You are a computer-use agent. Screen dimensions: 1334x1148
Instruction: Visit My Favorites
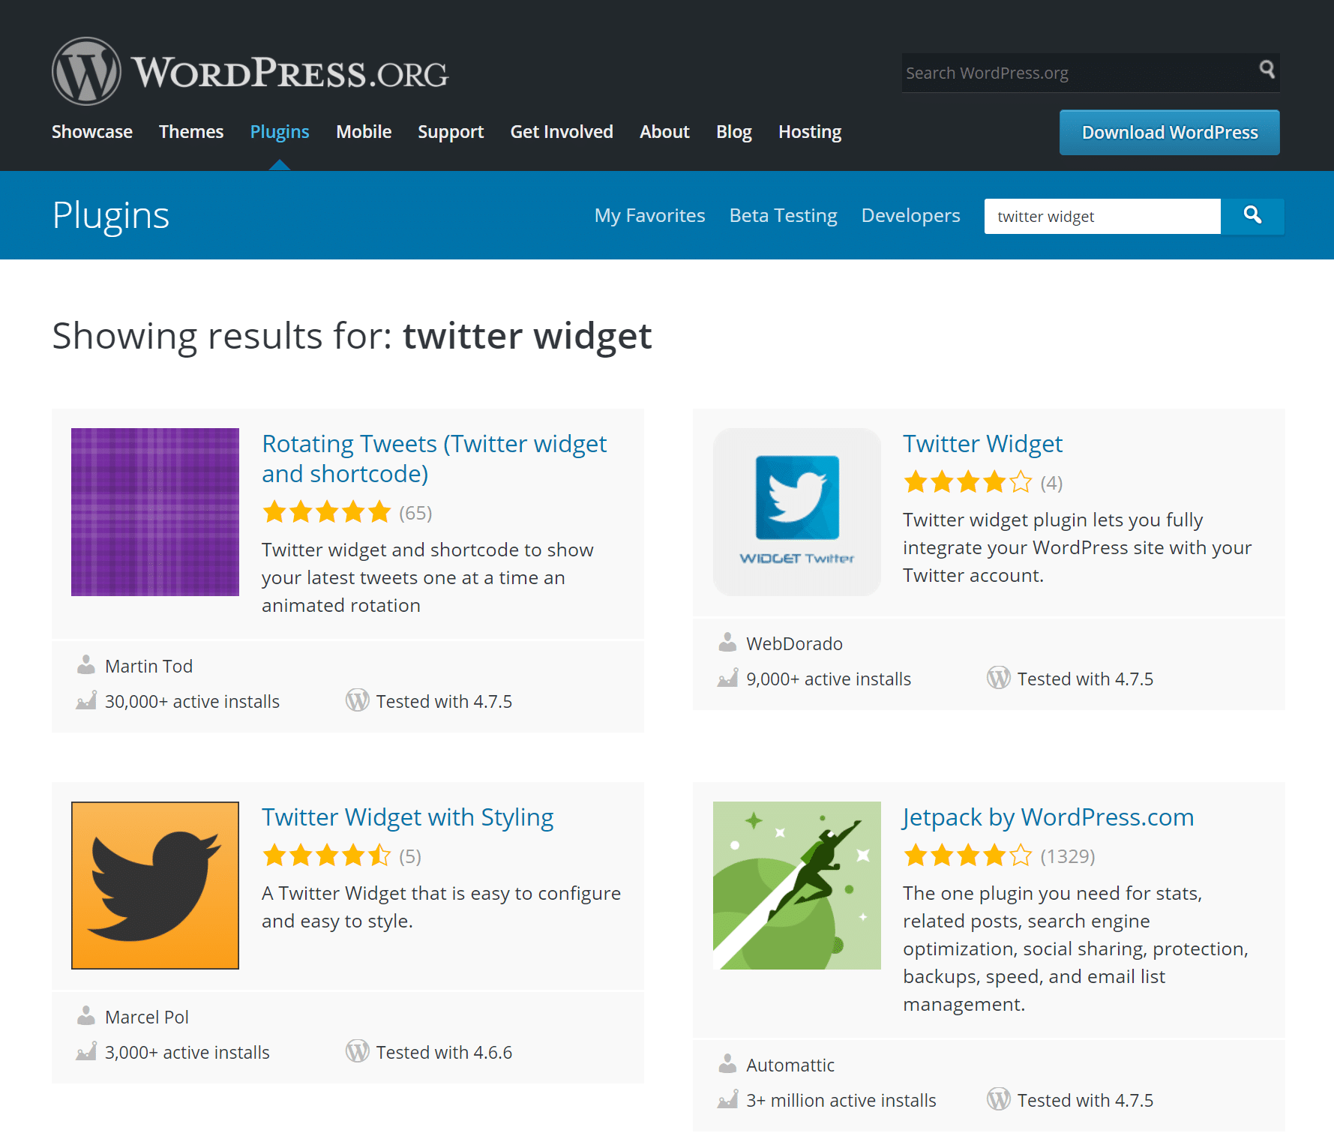tap(649, 215)
